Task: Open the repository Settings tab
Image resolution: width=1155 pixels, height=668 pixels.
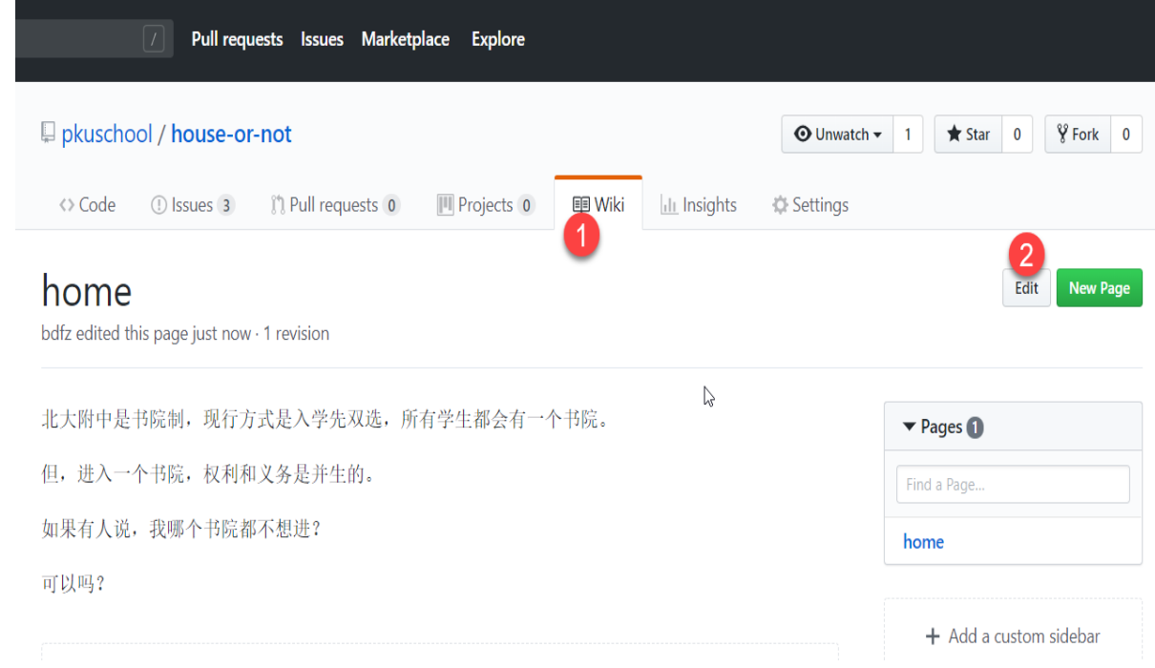Action: [809, 205]
